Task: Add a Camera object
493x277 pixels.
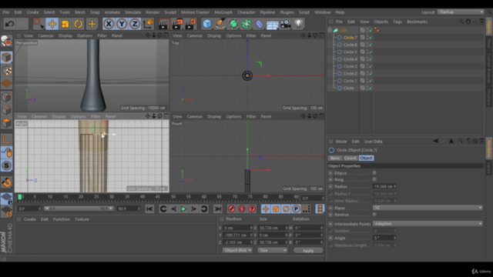Action: click(x=286, y=24)
